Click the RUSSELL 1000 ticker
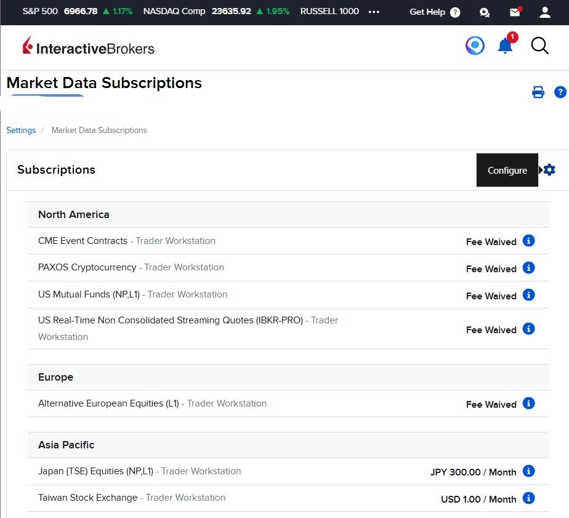 [x=329, y=11]
